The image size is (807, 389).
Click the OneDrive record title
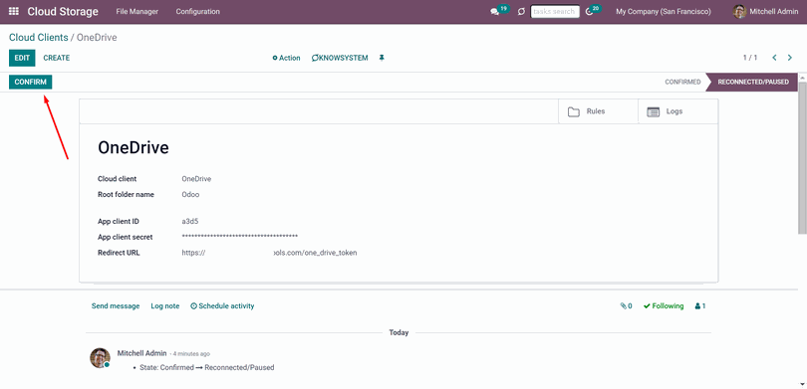tap(134, 148)
